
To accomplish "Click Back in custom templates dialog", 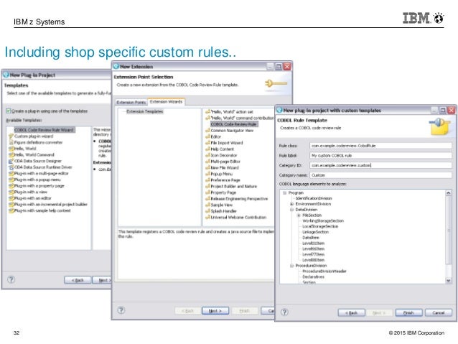I will click(351, 312).
